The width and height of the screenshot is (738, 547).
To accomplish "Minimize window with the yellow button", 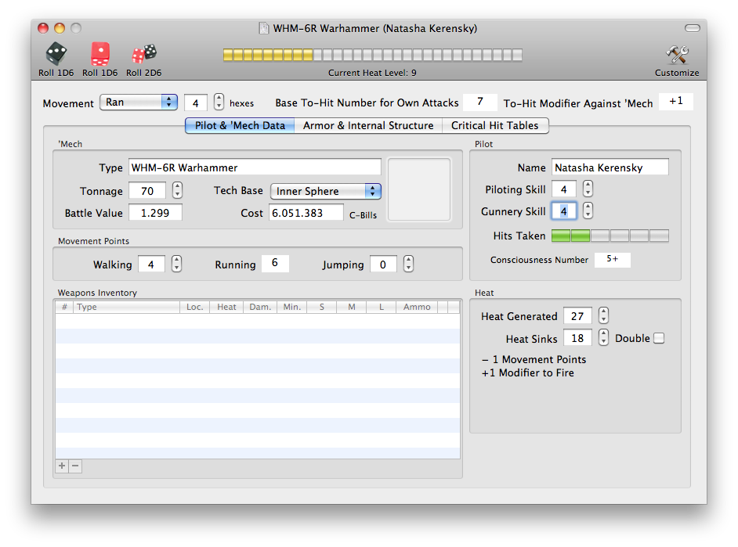I will pyautogui.click(x=60, y=28).
